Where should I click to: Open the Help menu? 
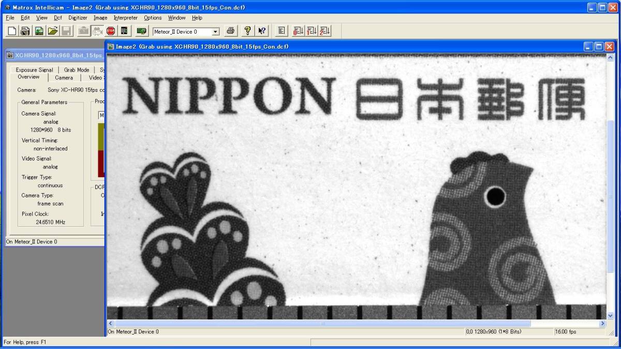pyautogui.click(x=197, y=18)
